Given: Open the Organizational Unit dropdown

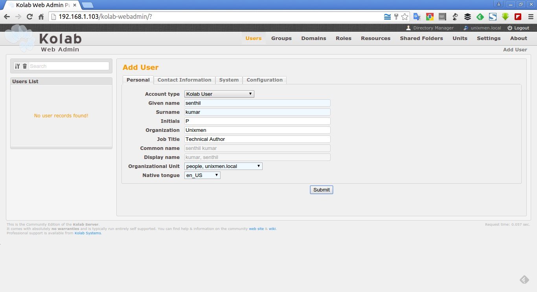Looking at the screenshot, I should click(223, 166).
